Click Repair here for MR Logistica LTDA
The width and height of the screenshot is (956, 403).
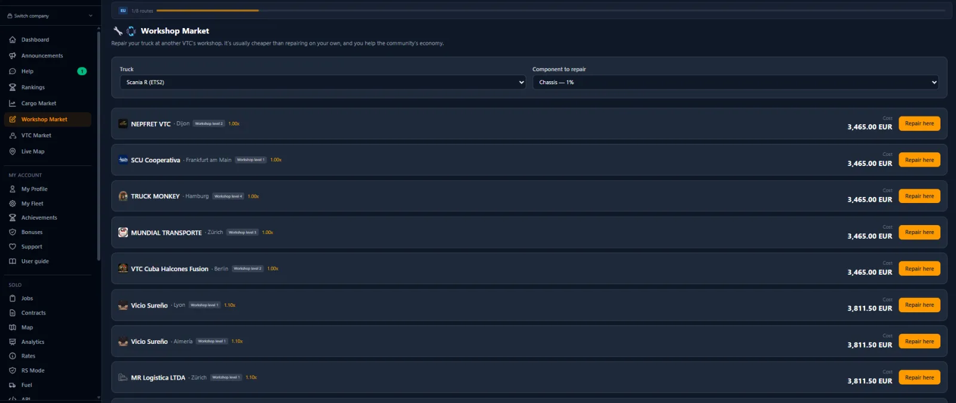(x=919, y=377)
